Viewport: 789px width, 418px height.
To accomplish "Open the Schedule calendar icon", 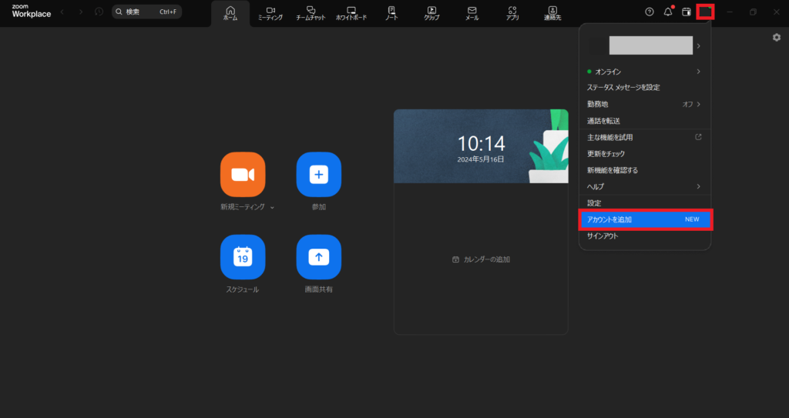I will coord(243,257).
